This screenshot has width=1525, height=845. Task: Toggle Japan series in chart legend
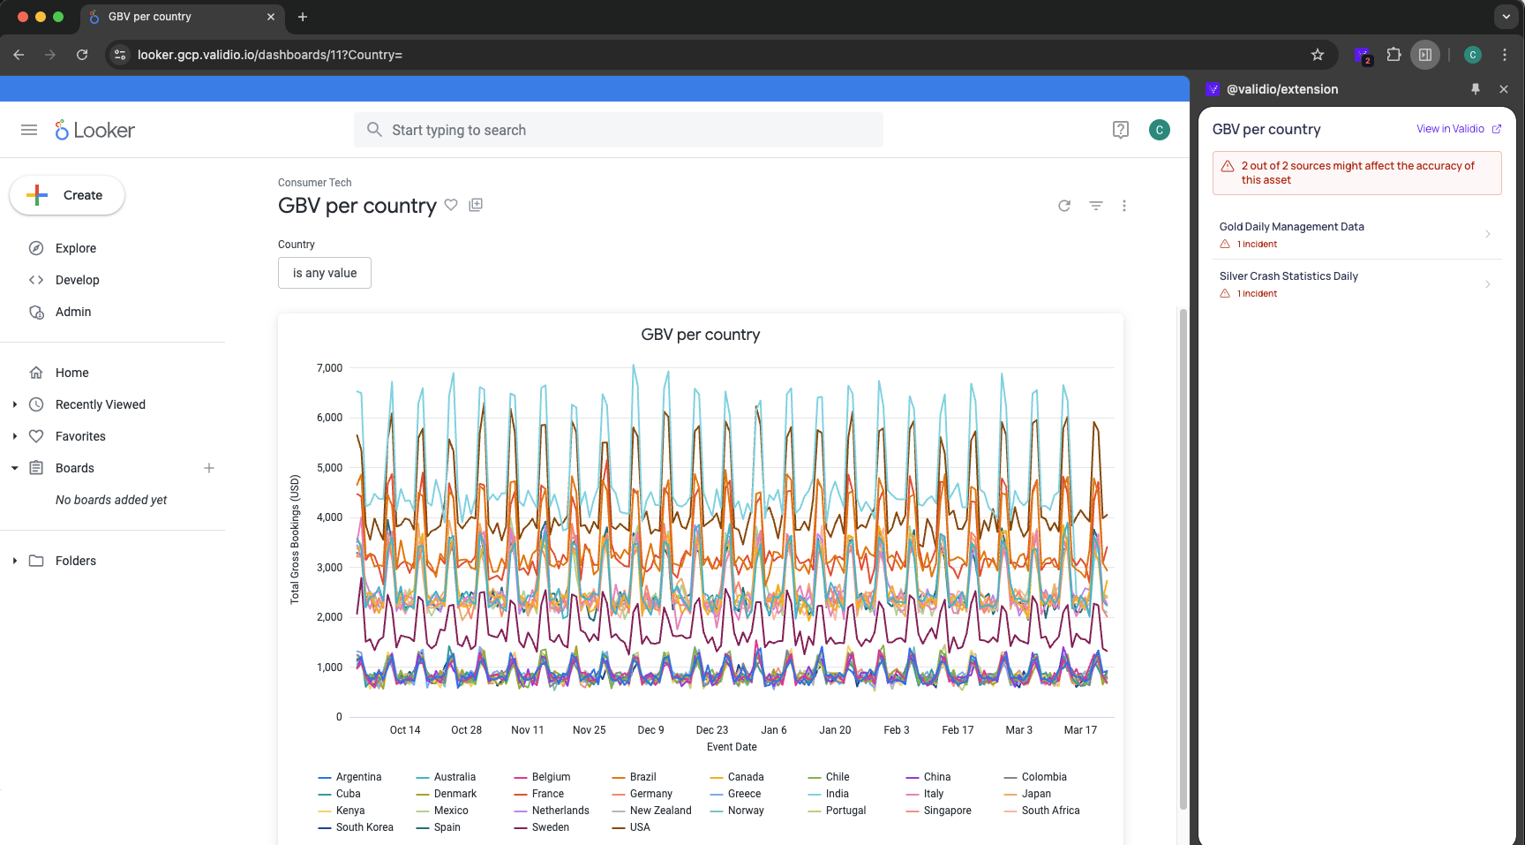1027,794
